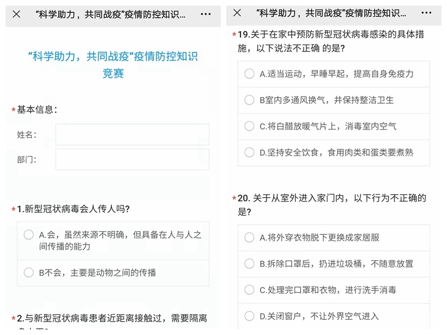Choose C.将白醋放暖气片上 for question 19
This screenshot has height=335, width=447.
(x=250, y=126)
